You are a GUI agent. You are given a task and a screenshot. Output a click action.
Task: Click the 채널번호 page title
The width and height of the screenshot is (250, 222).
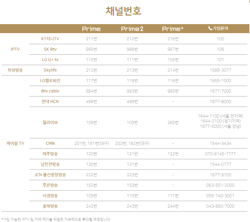click(x=124, y=11)
